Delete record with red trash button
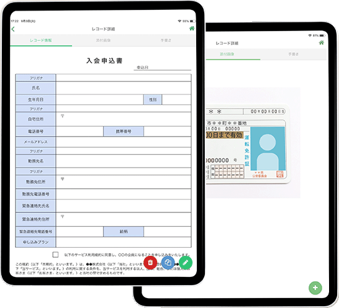 [x=150, y=263]
